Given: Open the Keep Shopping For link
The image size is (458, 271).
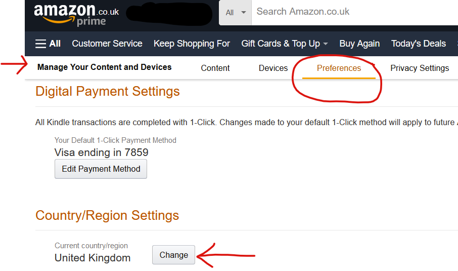Looking at the screenshot, I should (192, 44).
